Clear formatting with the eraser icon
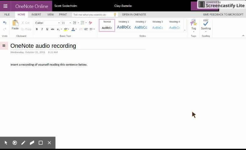 pyautogui.click(x=90, y=23)
